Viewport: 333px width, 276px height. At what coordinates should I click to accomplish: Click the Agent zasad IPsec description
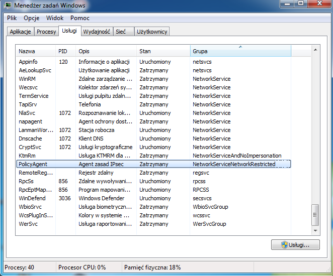[x=101, y=164]
